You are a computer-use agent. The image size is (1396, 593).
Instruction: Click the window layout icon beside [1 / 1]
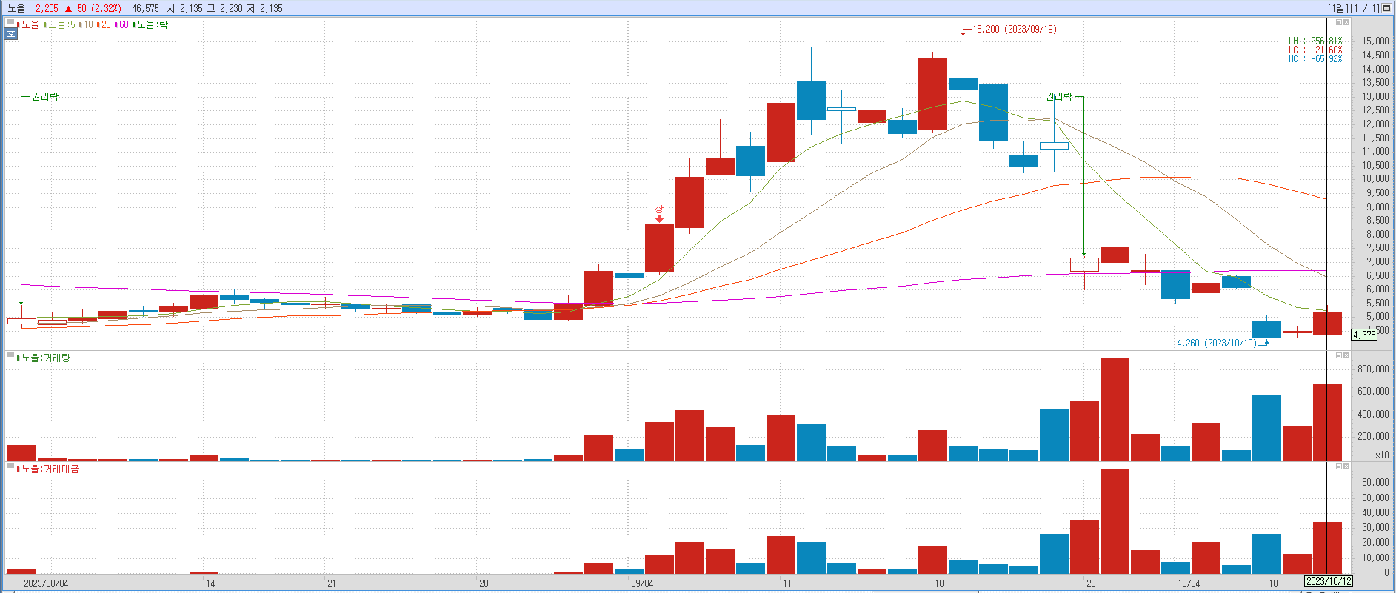coord(1386,8)
